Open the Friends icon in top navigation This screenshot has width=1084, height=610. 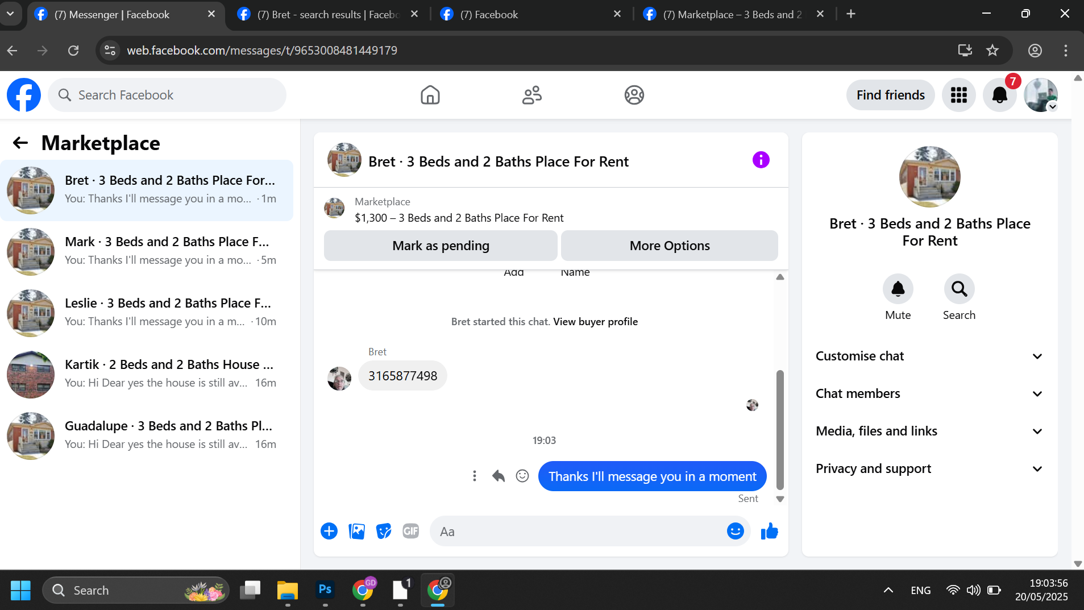click(x=532, y=95)
